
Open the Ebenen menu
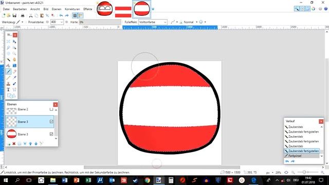click(x=57, y=9)
